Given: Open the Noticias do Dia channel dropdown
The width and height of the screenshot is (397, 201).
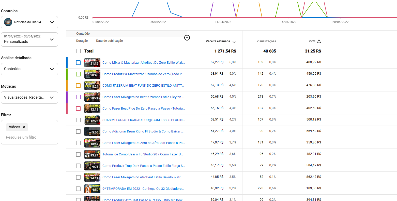Looking at the screenshot, I should coord(29,22).
